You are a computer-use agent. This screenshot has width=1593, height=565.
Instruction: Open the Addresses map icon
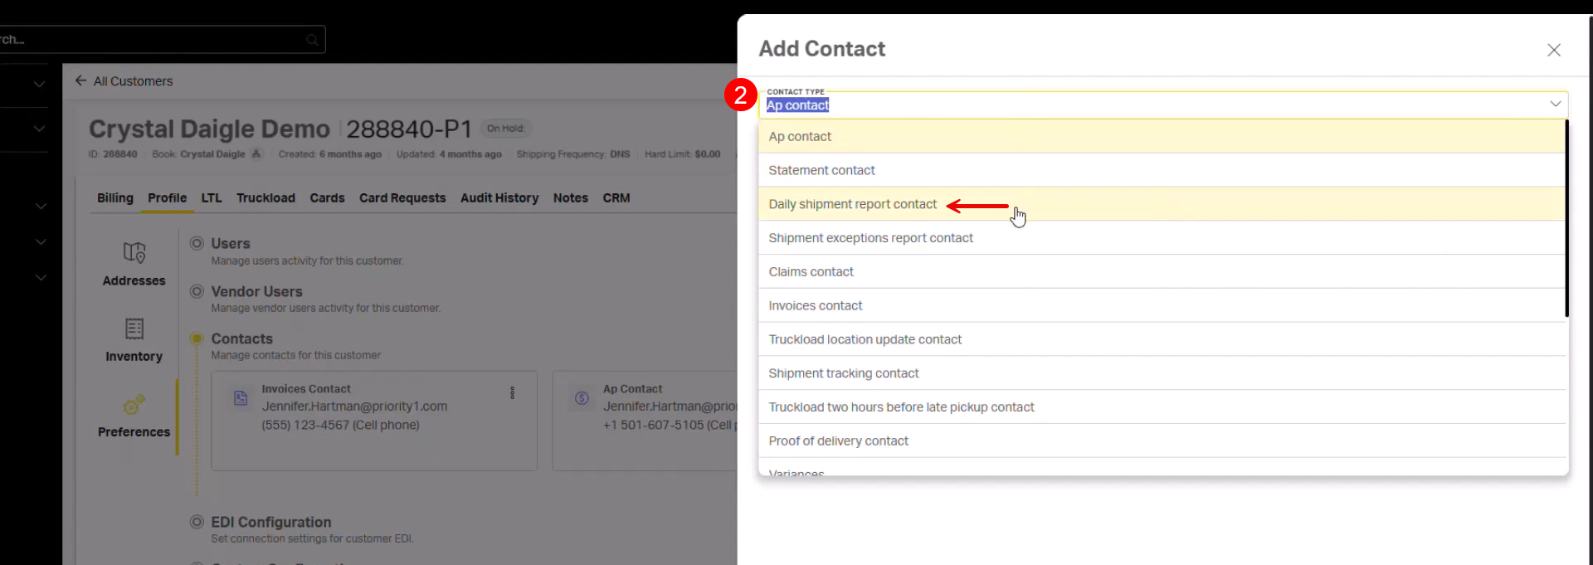tap(134, 252)
